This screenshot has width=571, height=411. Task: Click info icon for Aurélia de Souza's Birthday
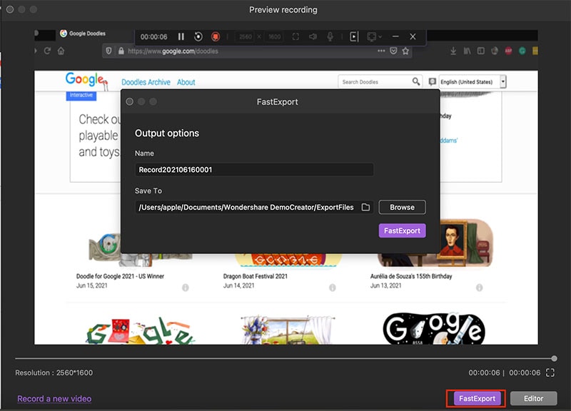(479, 288)
